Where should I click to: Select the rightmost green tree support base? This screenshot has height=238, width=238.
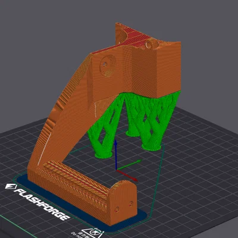pyautogui.click(x=151, y=147)
